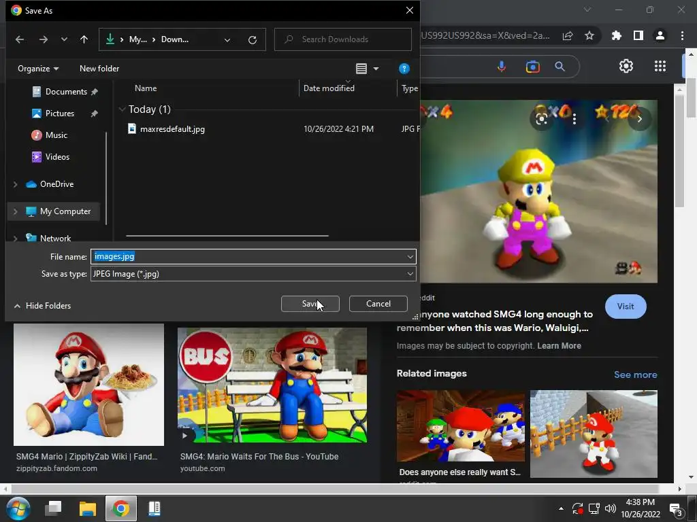Open preview image more options dots
This screenshot has height=522, width=697.
click(574, 118)
